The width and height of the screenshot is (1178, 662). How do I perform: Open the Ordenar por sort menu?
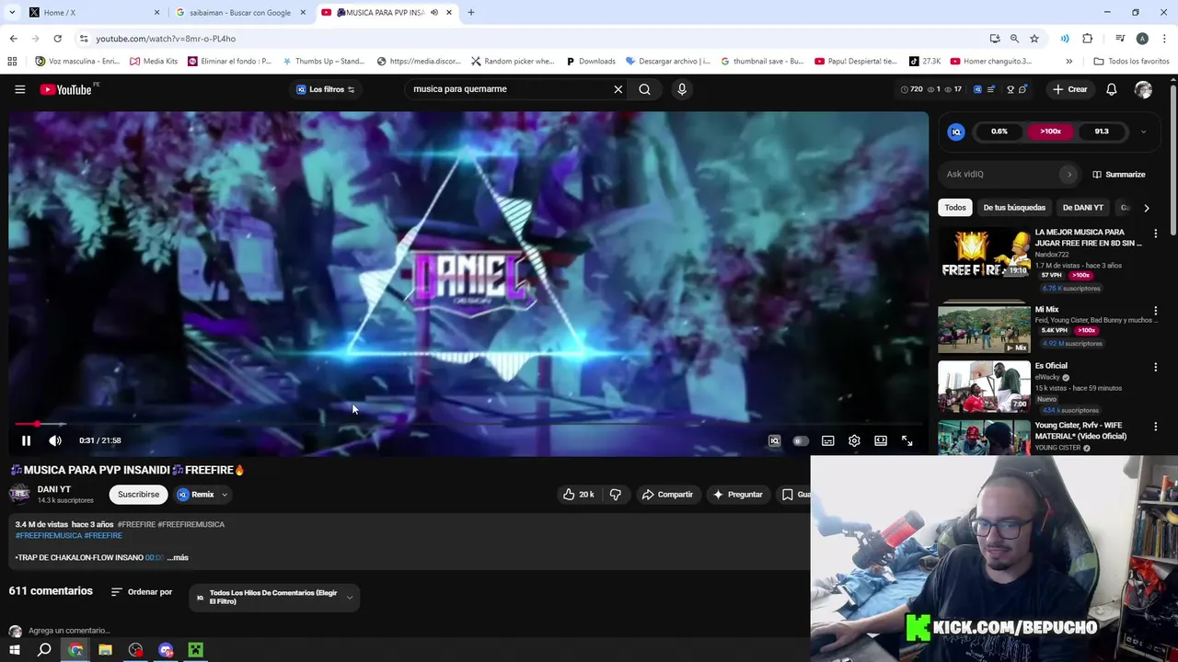click(142, 592)
